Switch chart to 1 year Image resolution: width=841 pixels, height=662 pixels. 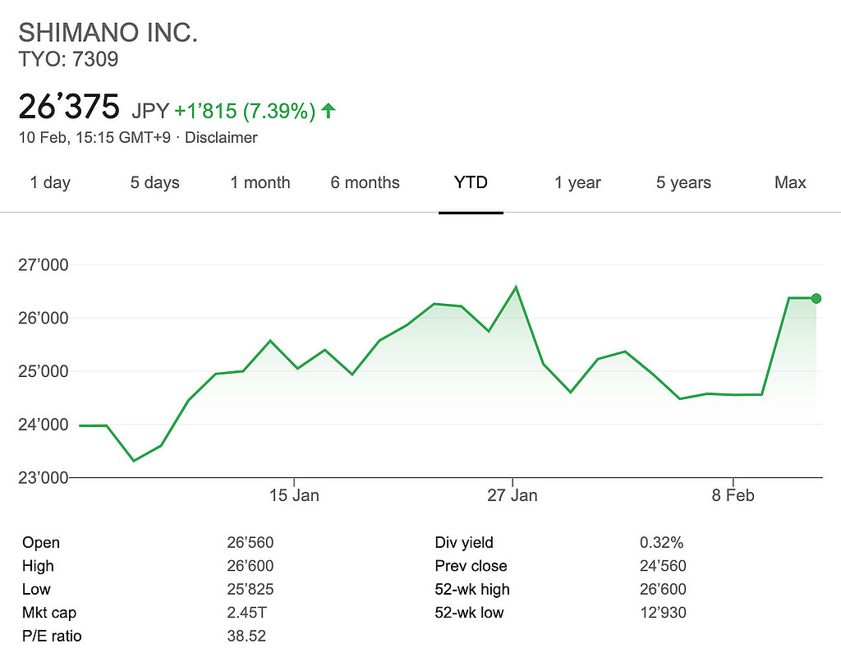[x=577, y=182]
